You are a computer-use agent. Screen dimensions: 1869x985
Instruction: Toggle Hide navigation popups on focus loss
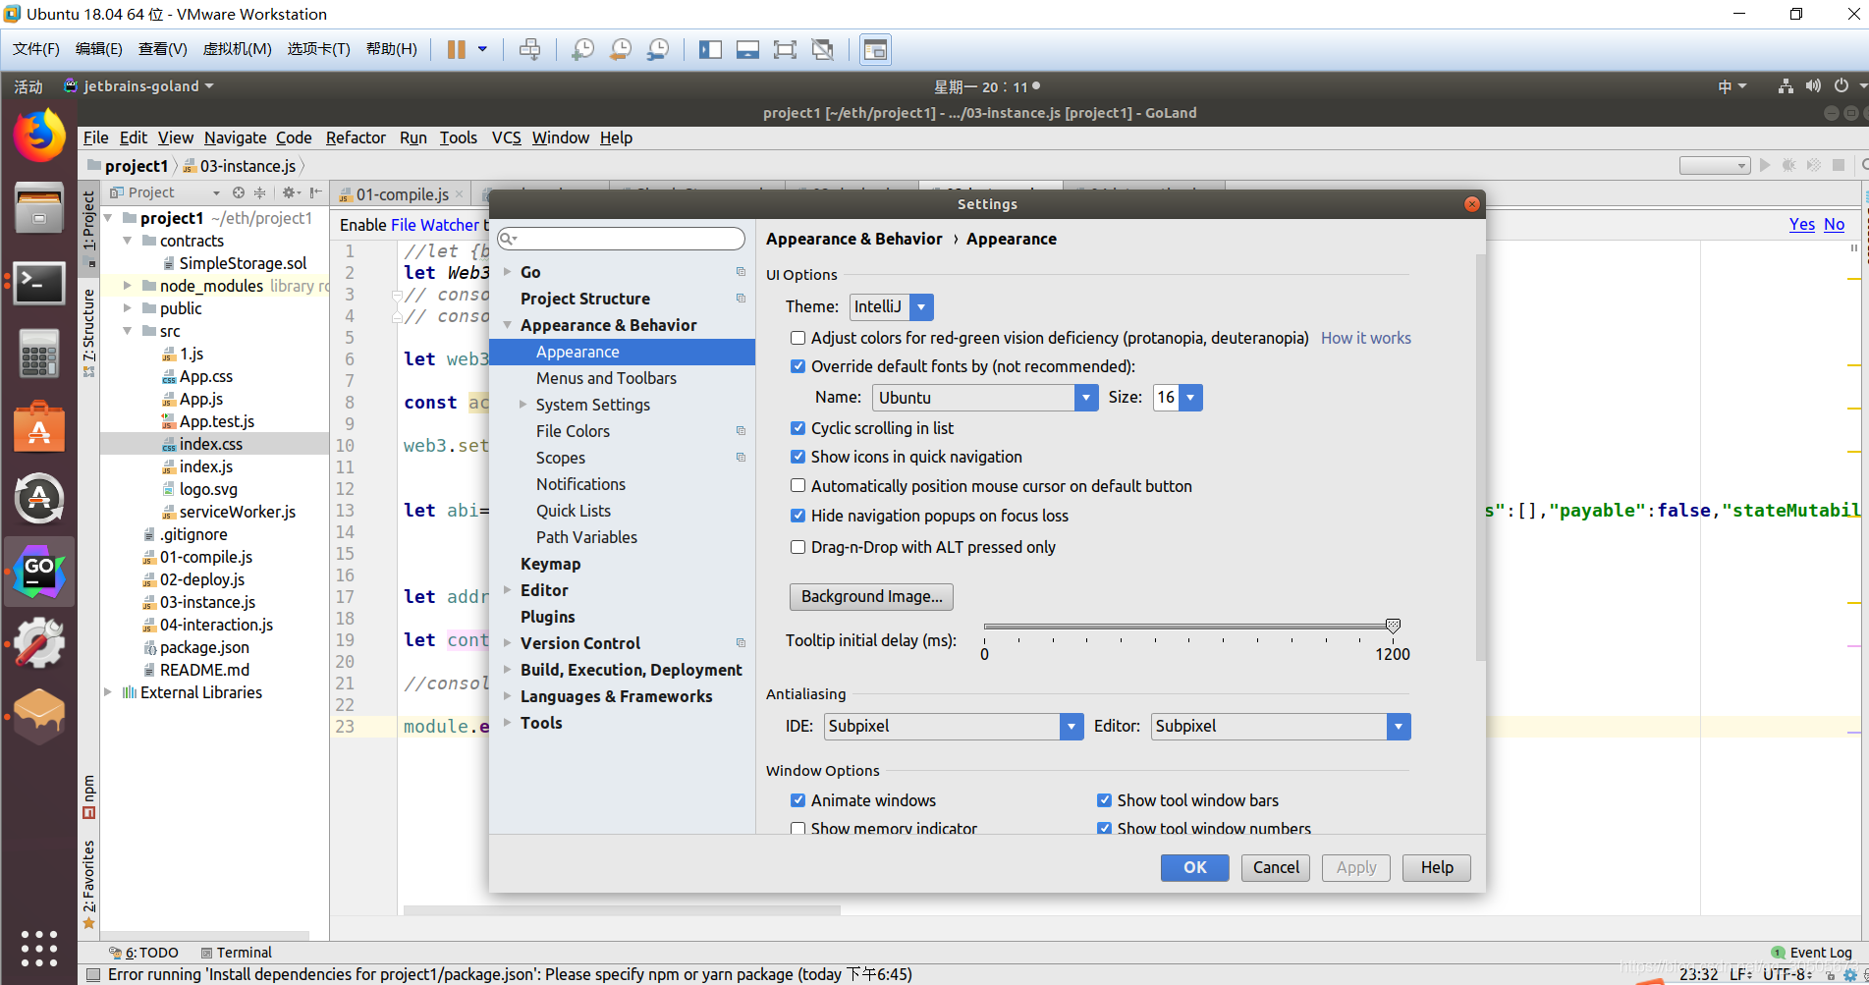tap(798, 516)
